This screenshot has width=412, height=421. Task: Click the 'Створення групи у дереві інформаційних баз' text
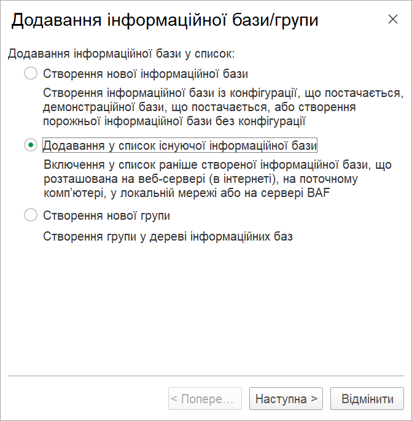pos(168,236)
